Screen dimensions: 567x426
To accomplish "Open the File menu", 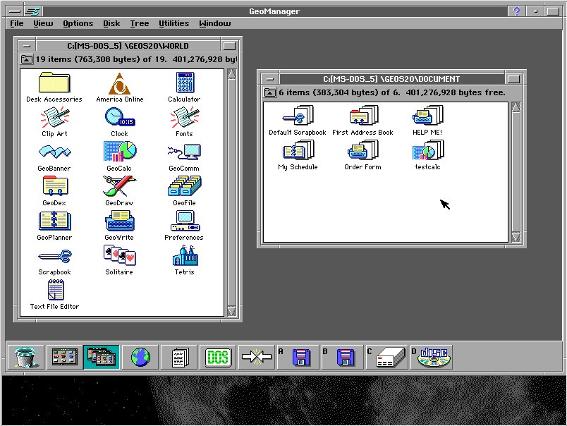I will pyautogui.click(x=17, y=23).
